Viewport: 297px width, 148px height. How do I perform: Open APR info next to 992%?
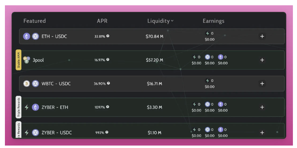pyautogui.click(x=107, y=132)
